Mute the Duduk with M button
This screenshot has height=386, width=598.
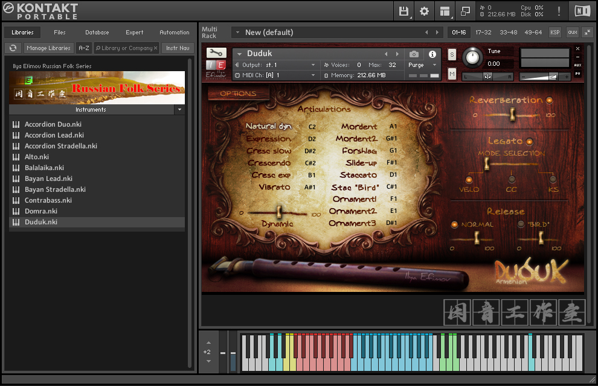pyautogui.click(x=452, y=74)
